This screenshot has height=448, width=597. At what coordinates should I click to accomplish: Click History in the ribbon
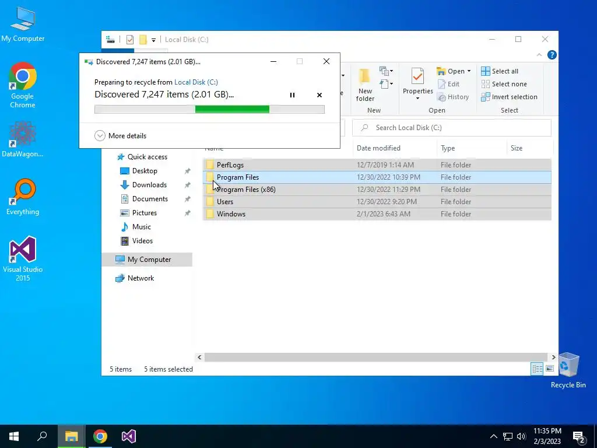tap(453, 97)
